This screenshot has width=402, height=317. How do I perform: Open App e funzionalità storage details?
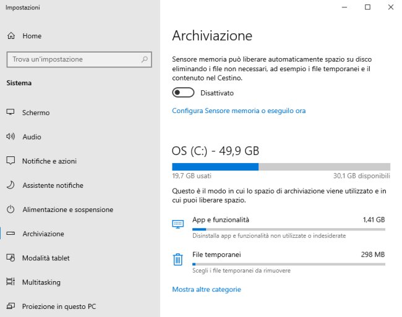(x=279, y=227)
